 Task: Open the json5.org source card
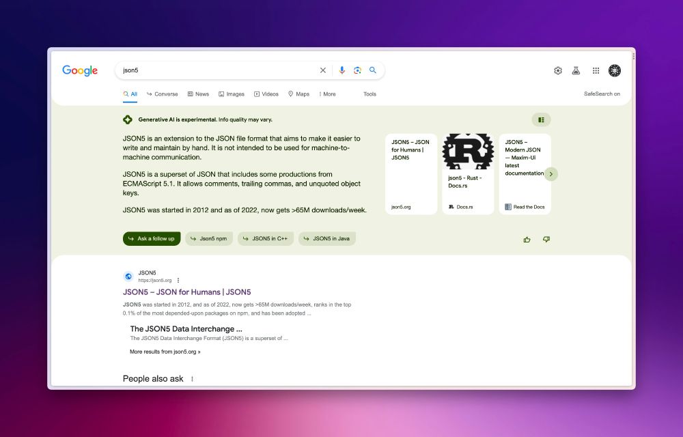[x=411, y=174]
